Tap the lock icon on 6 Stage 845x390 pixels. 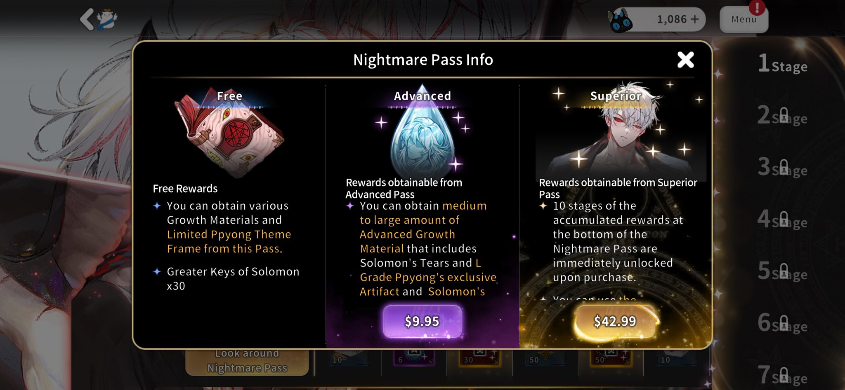click(784, 323)
